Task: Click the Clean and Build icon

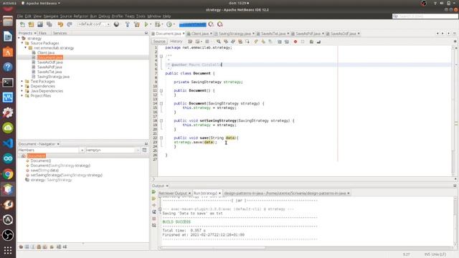Action: click(137, 24)
